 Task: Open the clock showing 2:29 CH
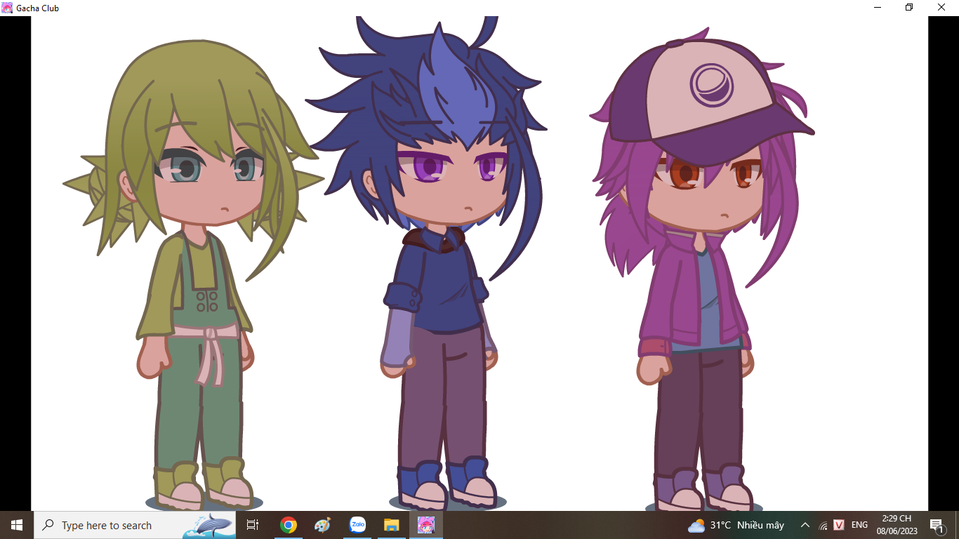coord(897,525)
